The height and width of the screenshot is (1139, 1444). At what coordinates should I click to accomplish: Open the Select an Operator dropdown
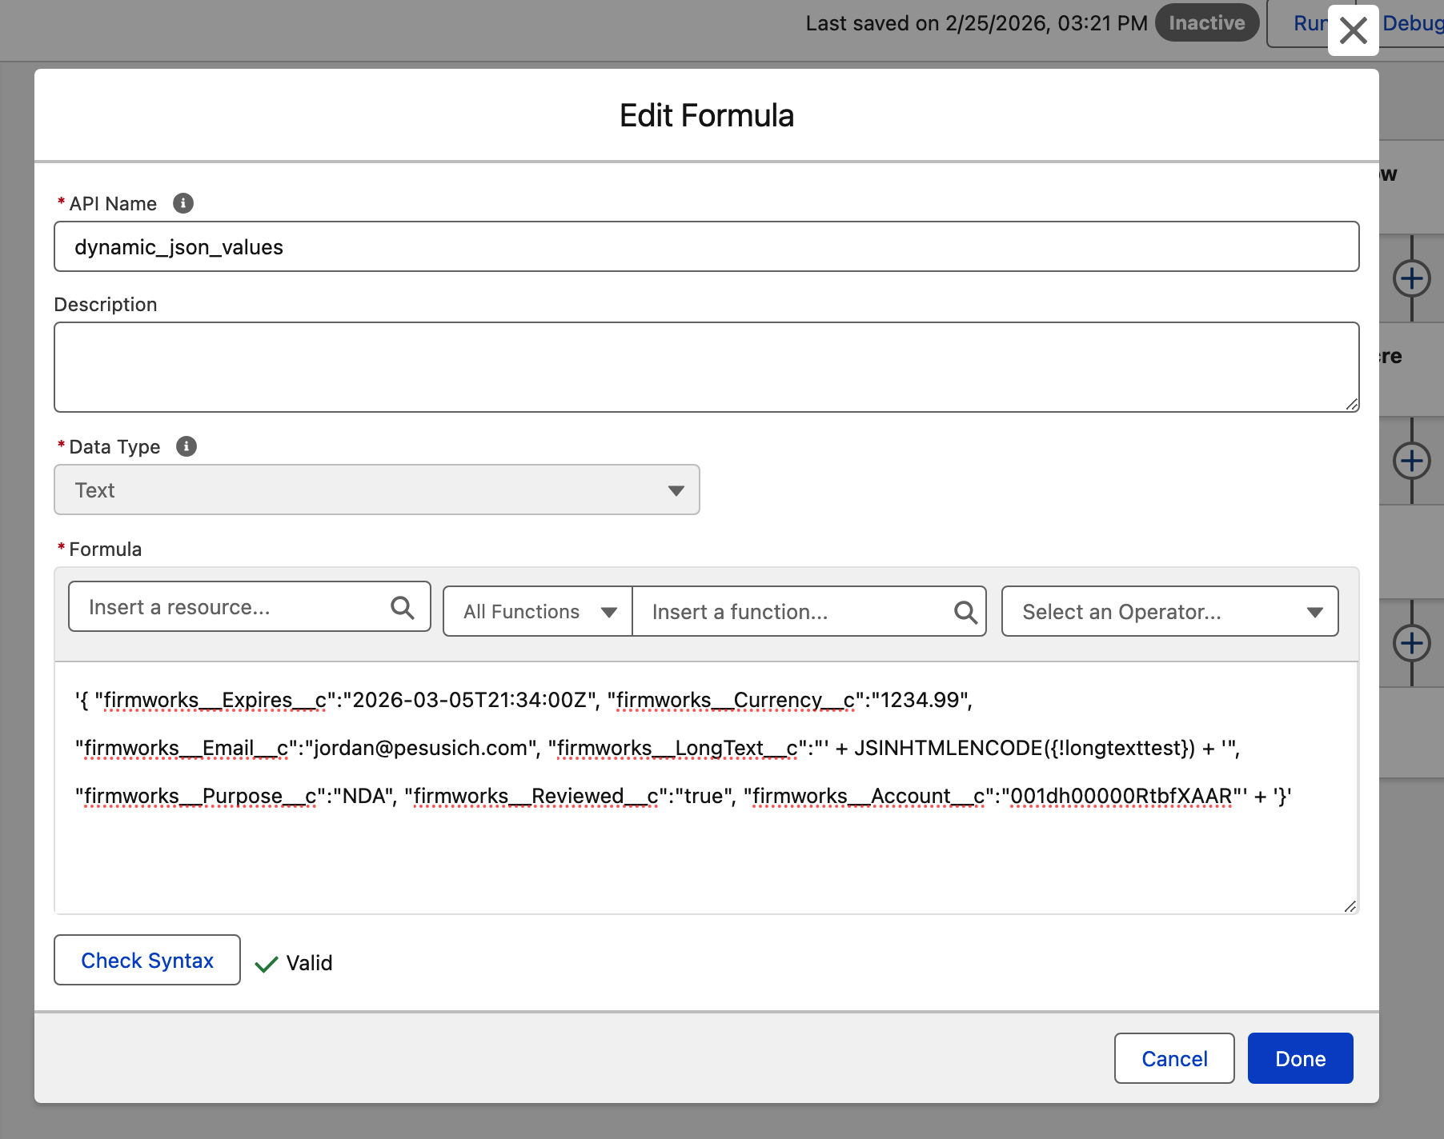pyautogui.click(x=1168, y=611)
